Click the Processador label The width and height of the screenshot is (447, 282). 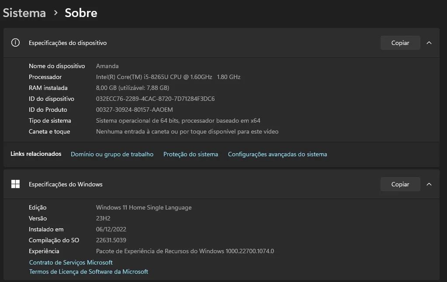click(x=45, y=77)
